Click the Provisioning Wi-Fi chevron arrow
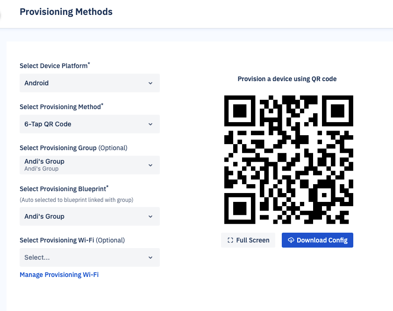The image size is (393, 311). pyautogui.click(x=150, y=257)
